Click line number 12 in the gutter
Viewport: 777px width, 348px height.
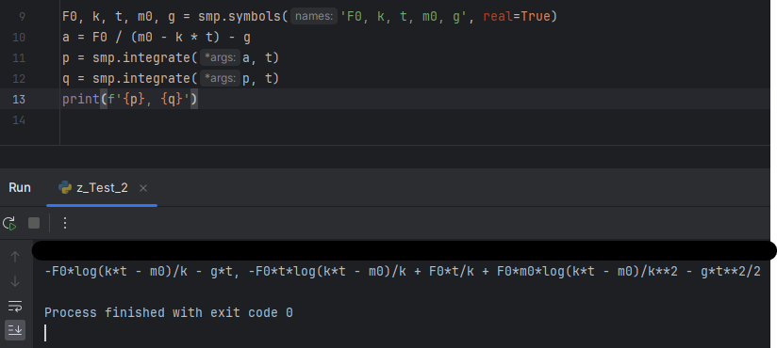tap(19, 79)
